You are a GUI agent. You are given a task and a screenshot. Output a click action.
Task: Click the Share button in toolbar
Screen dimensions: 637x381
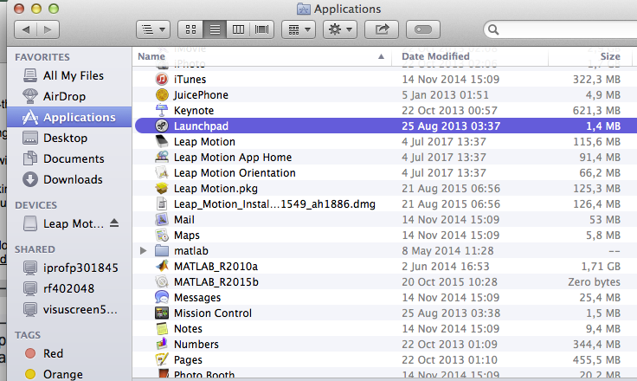(382, 29)
